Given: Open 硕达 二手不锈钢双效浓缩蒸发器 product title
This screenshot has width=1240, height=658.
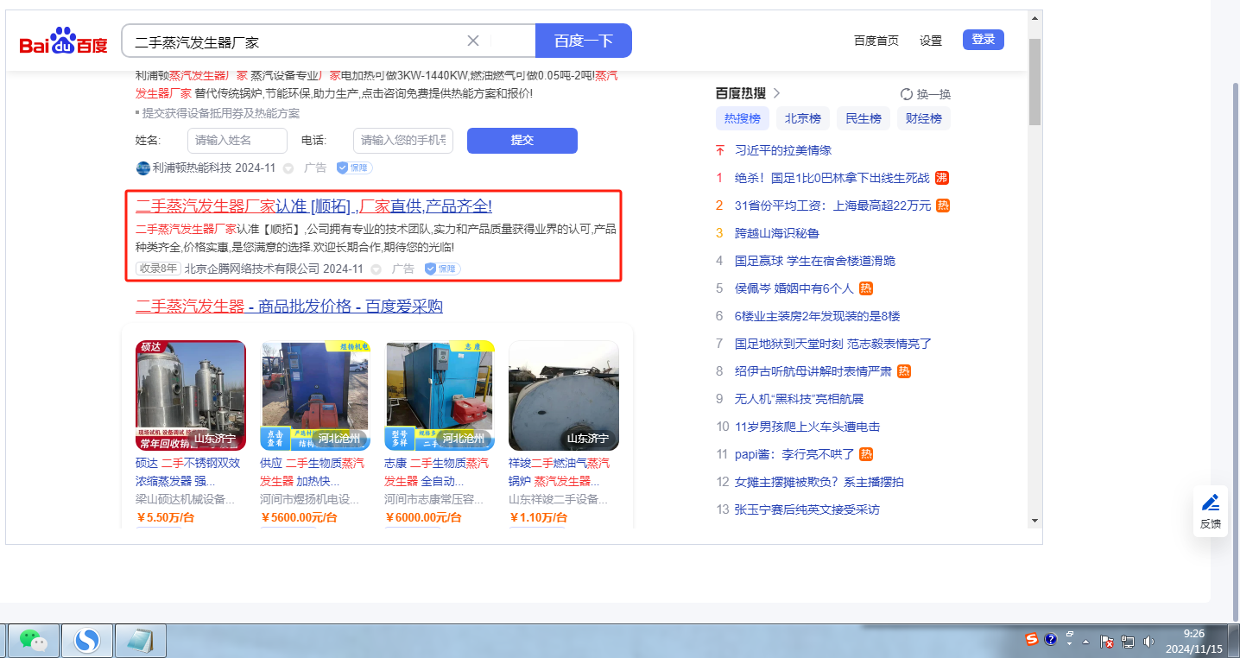Looking at the screenshot, I should [x=188, y=471].
